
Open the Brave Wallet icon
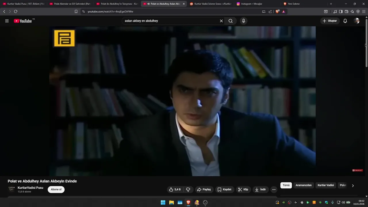[346, 11]
